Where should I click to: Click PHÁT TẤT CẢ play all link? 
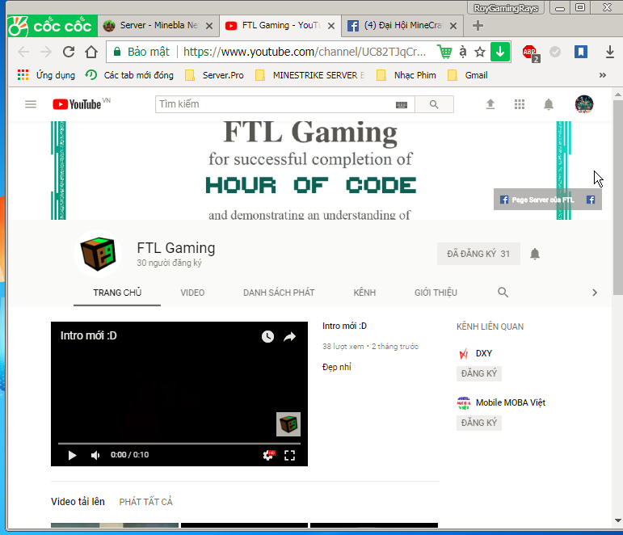tap(145, 502)
